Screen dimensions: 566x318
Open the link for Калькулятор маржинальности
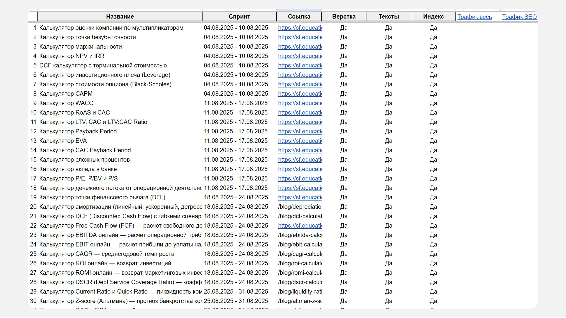click(x=300, y=47)
